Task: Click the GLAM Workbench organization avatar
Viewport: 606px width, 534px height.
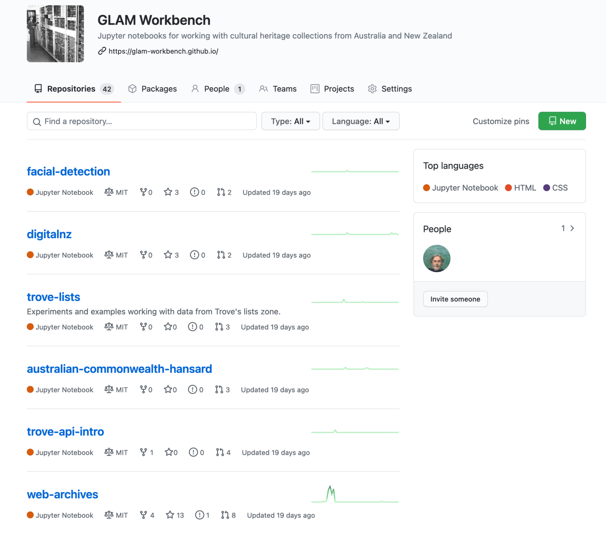Action: tap(55, 34)
